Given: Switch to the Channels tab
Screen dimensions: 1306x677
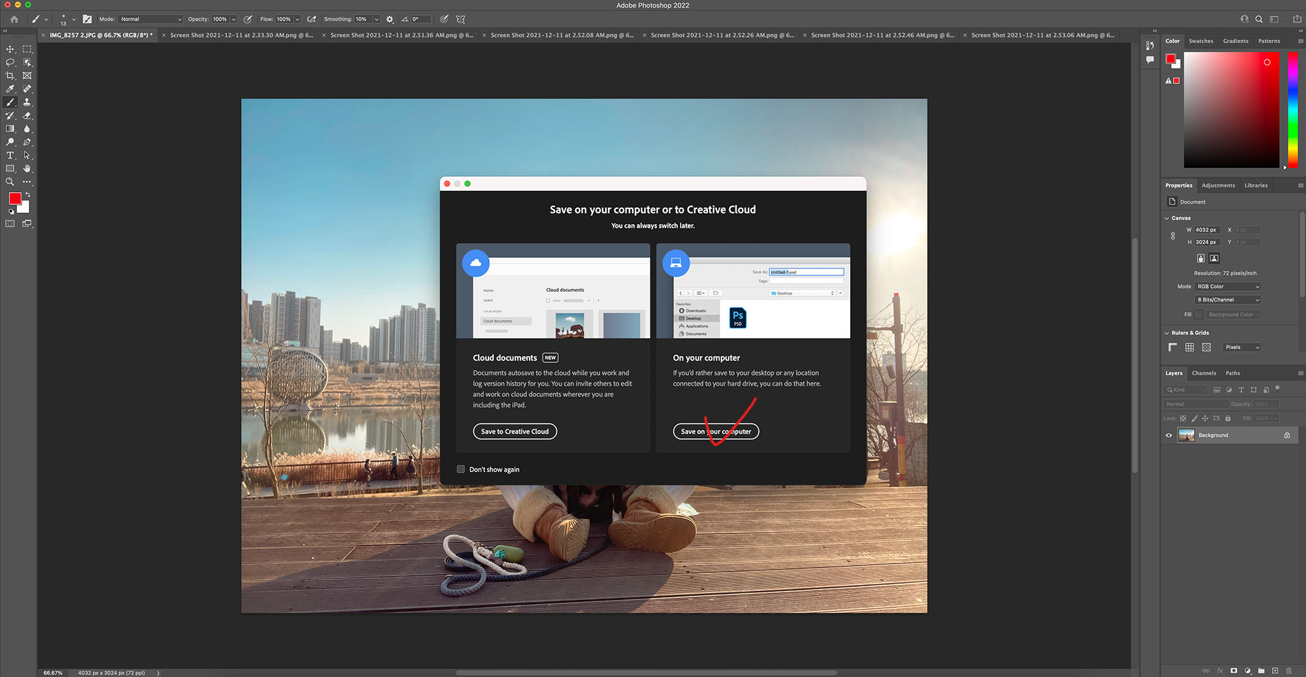Looking at the screenshot, I should (1204, 373).
